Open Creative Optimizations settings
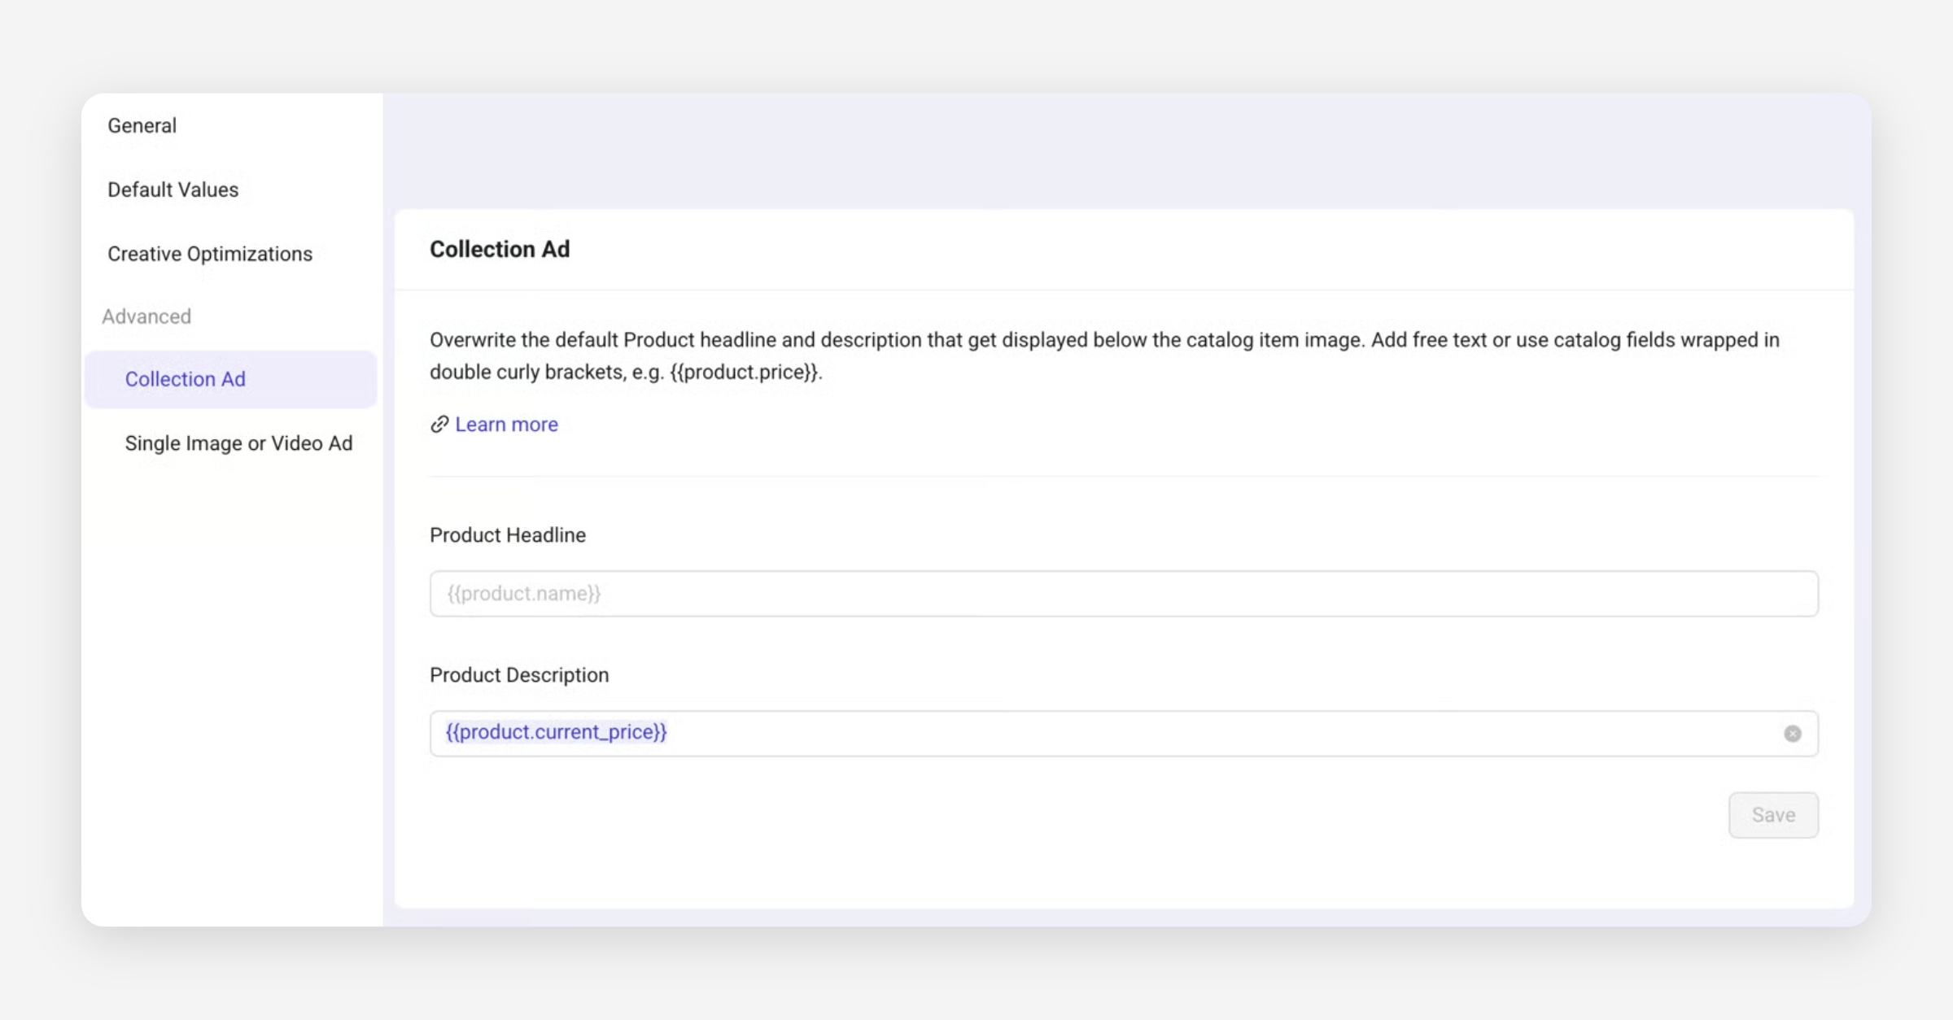The image size is (1953, 1020). click(209, 254)
